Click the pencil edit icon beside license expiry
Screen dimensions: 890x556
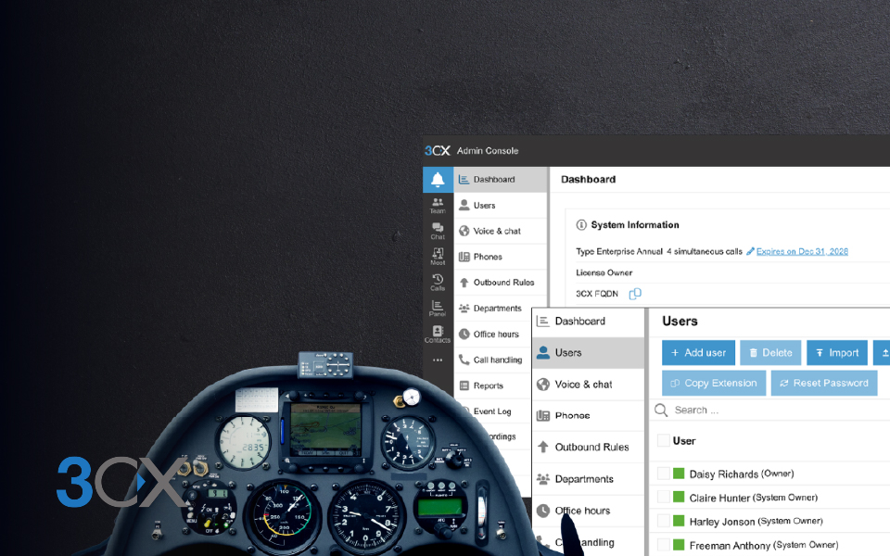[750, 251]
